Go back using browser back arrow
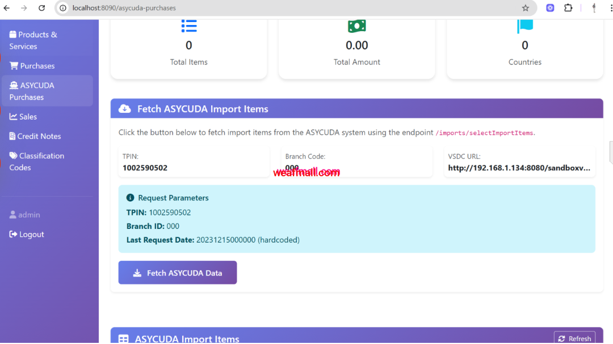This screenshot has width=613, height=344. (7, 8)
